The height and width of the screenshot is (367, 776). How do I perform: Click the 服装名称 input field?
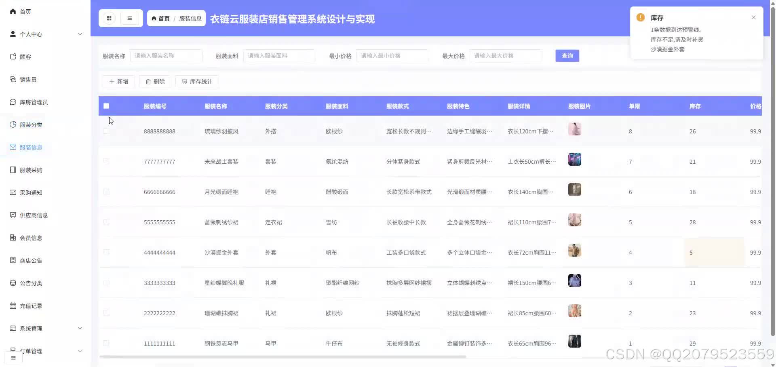pos(166,56)
